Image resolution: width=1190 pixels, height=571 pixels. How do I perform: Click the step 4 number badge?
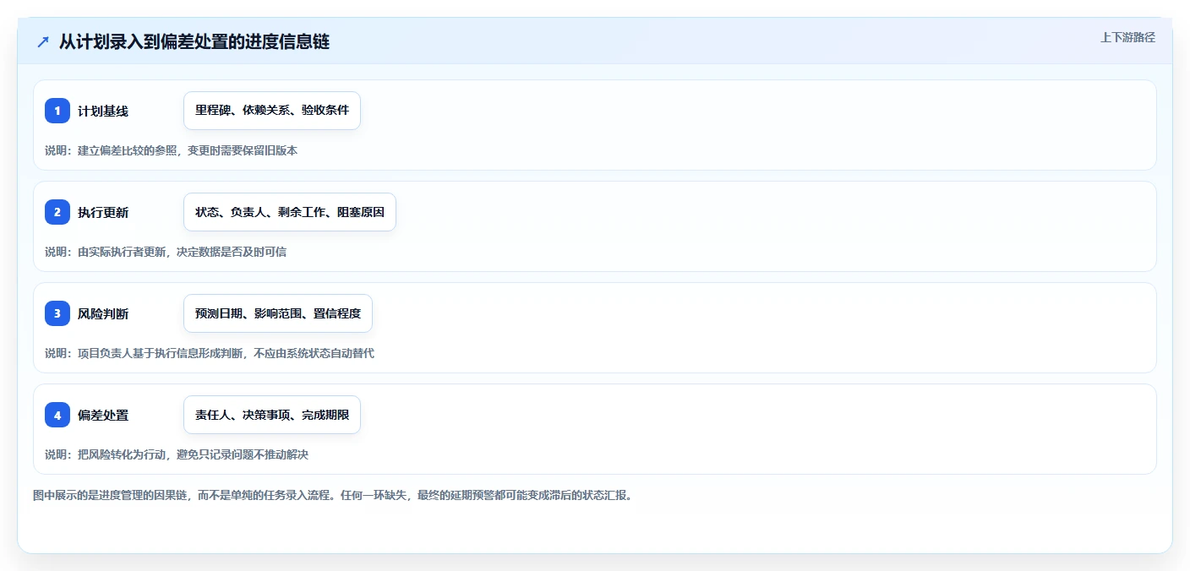(57, 415)
